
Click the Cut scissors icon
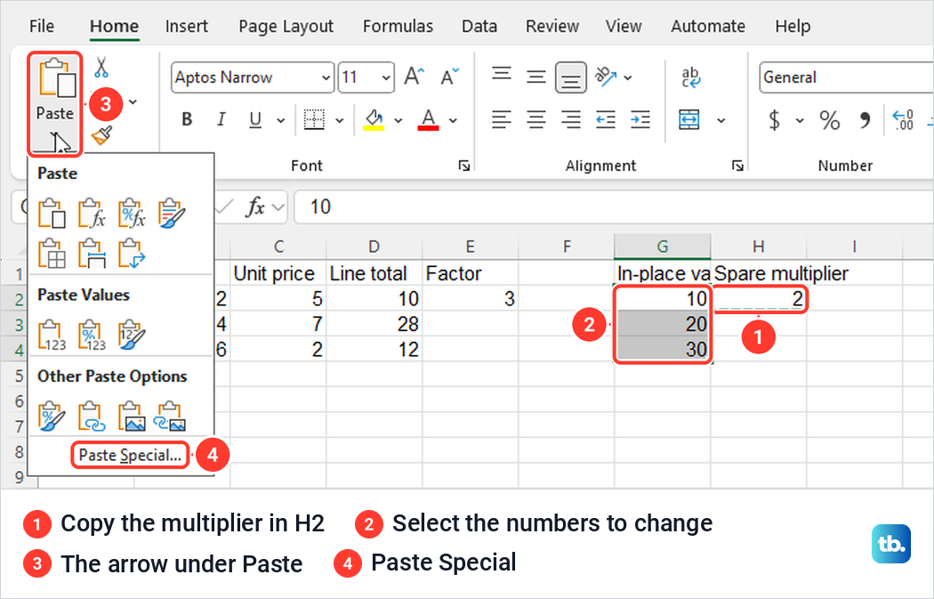[101, 67]
